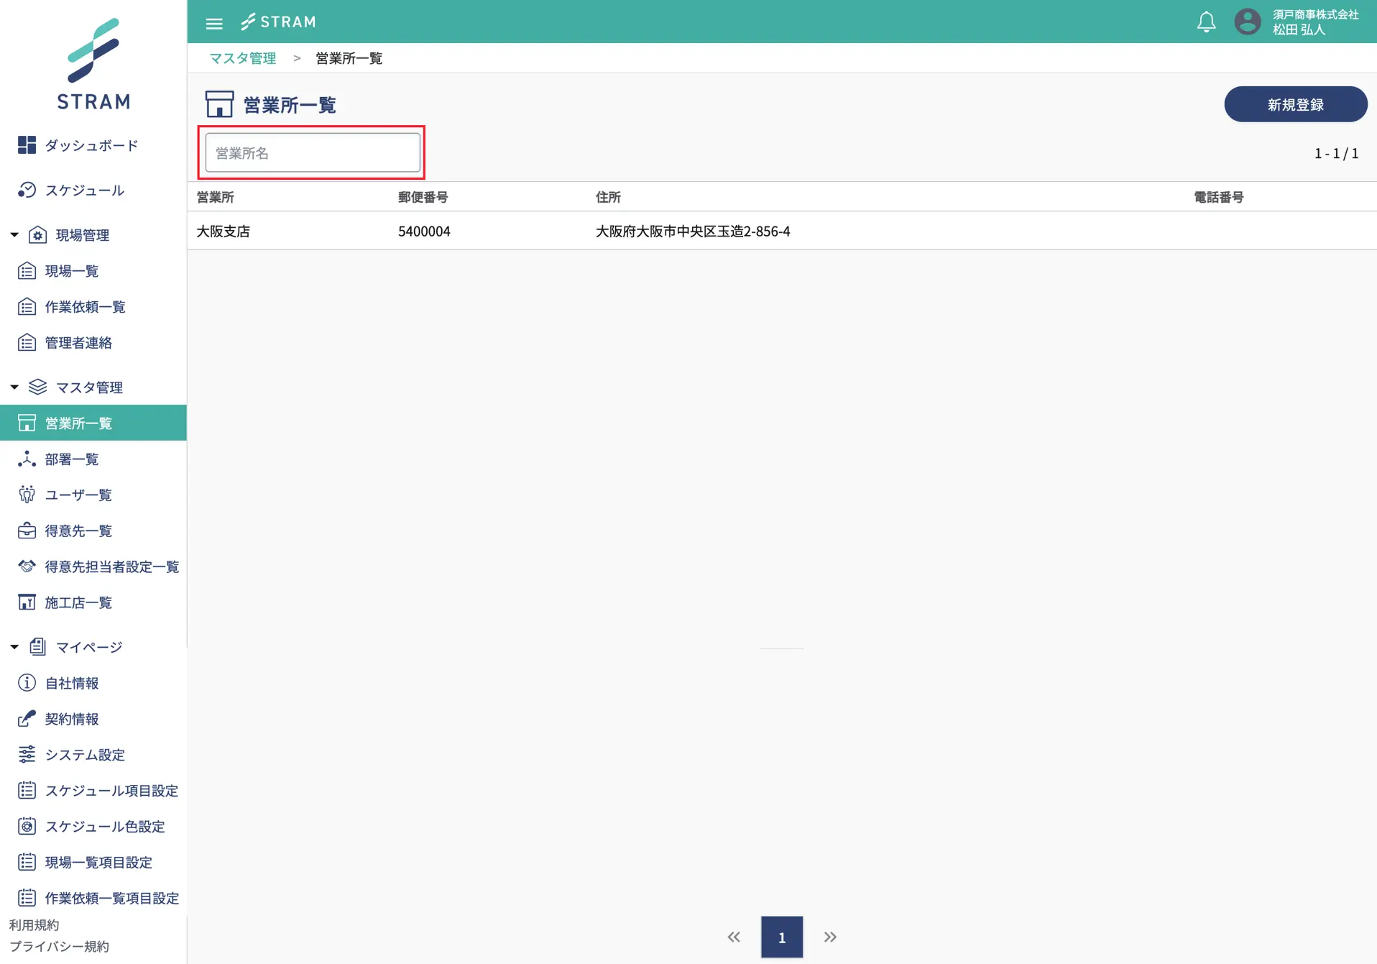Screen dimensions: 1377x964
Task: Collapse the マスタ管理 section arrow
Action: (14, 387)
